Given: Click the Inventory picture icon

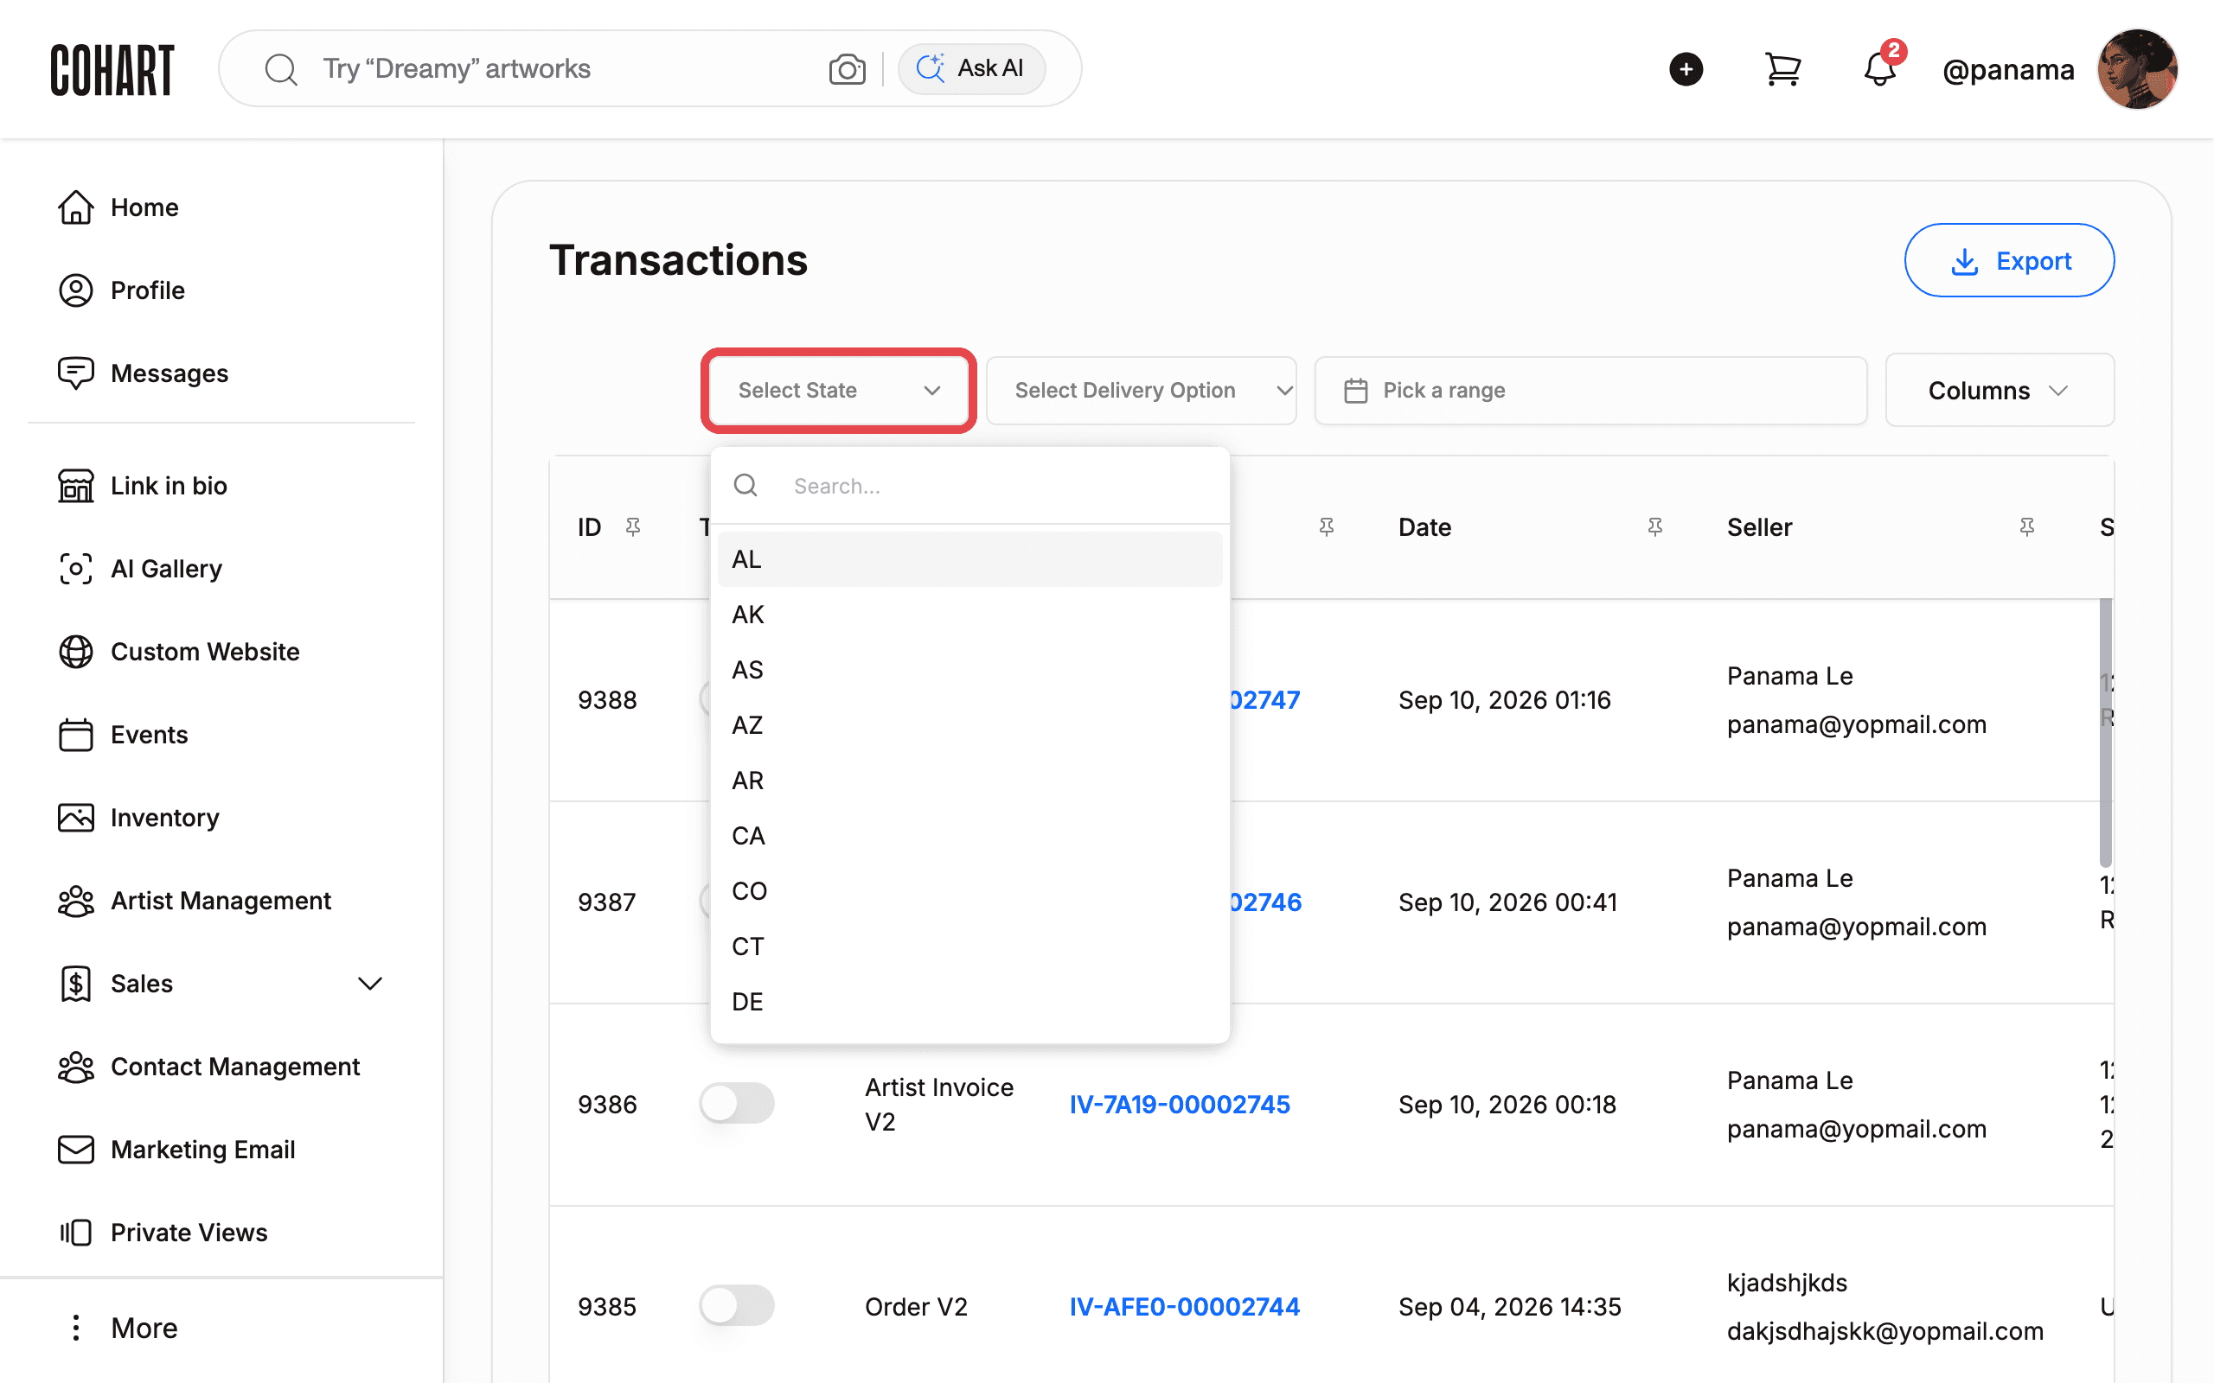Looking at the screenshot, I should click(76, 818).
